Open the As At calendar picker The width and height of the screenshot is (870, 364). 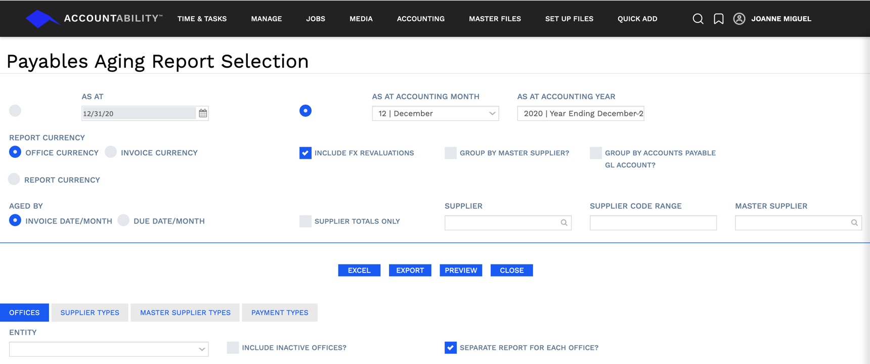click(x=203, y=113)
